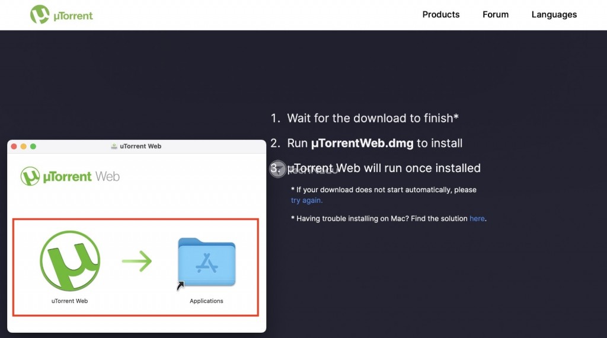Click the "Applications" folder label
The width and height of the screenshot is (607, 338).
[x=206, y=301]
